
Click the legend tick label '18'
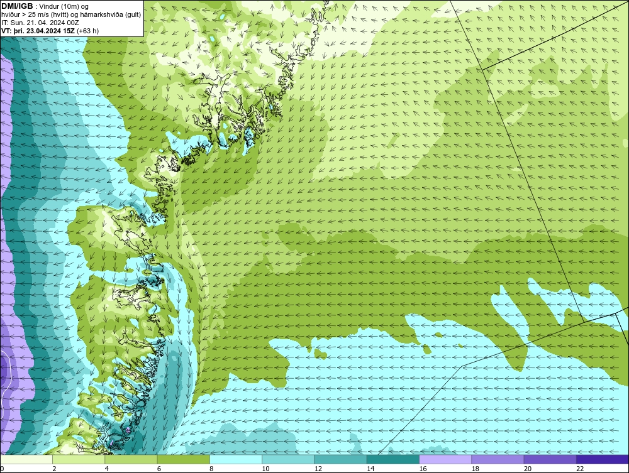pyautogui.click(x=476, y=469)
